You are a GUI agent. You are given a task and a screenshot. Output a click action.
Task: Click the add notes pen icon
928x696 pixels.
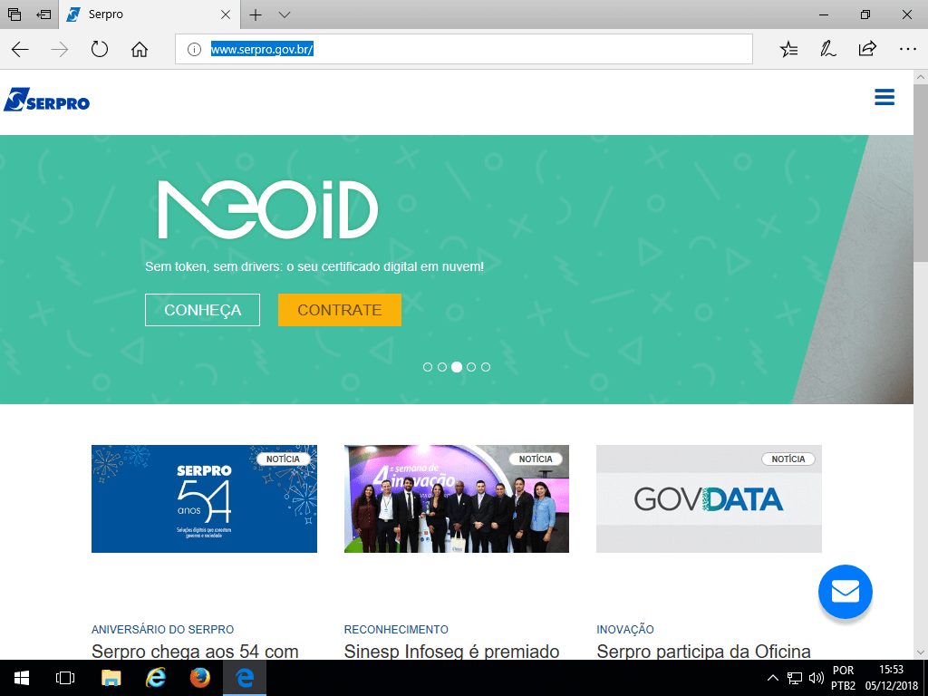(827, 50)
